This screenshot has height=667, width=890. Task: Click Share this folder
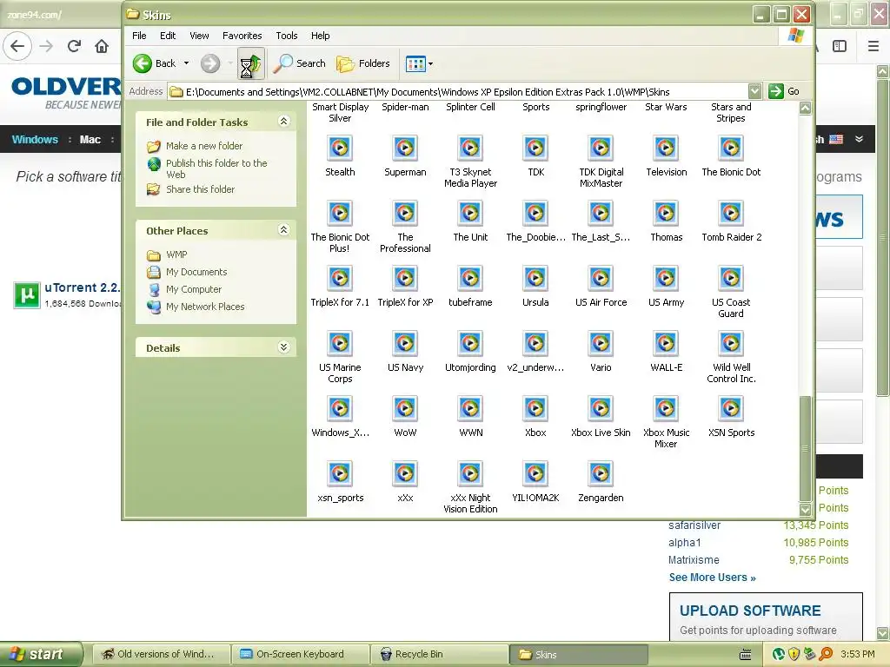200,189
